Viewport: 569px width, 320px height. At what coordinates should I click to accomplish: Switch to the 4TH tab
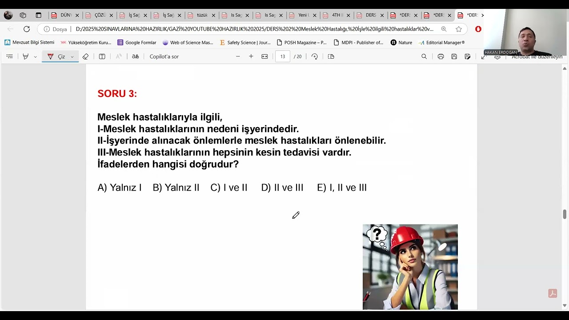click(x=337, y=15)
